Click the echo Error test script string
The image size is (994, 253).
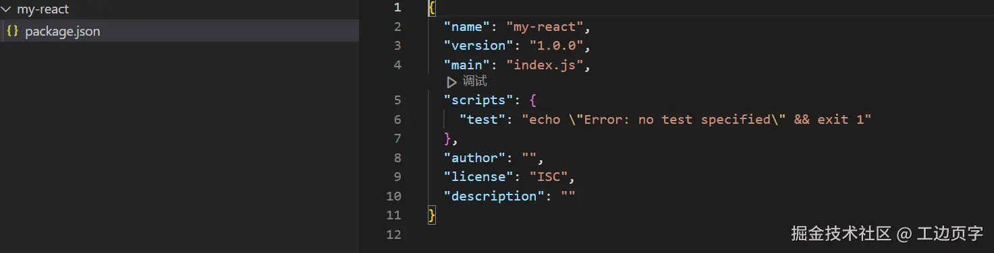pos(696,120)
